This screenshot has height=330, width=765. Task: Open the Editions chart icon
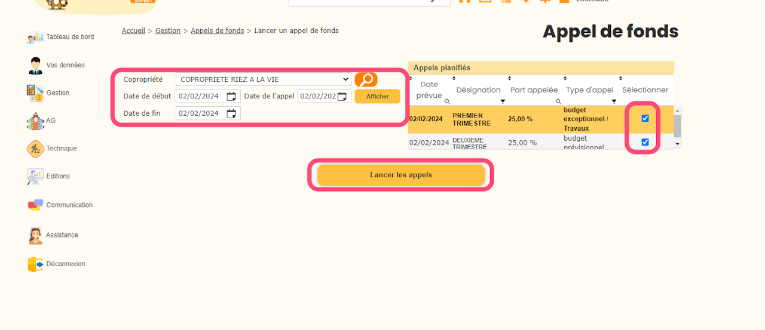[35, 177]
